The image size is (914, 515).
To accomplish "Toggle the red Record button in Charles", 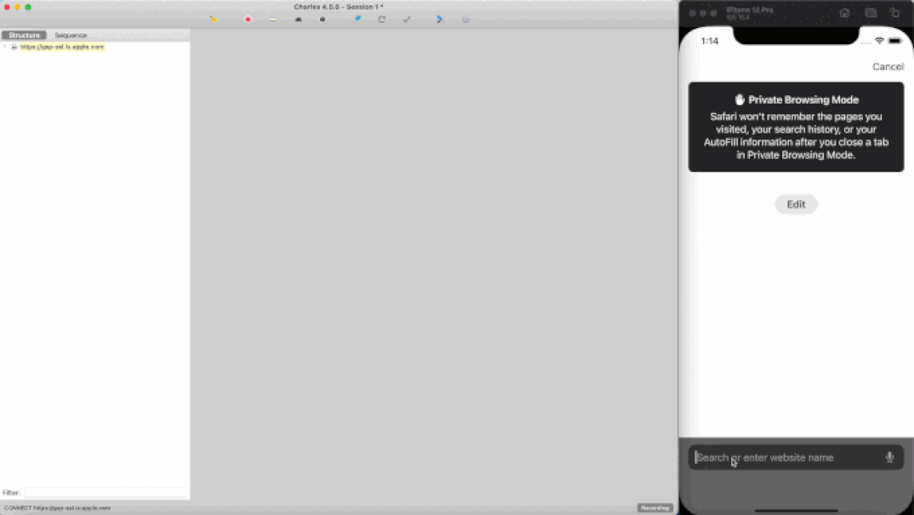I will (248, 19).
